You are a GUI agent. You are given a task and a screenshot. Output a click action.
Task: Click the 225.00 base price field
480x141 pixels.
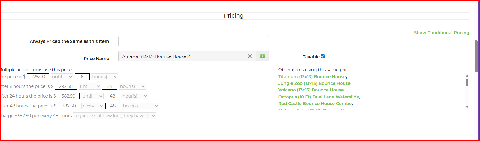coord(38,77)
